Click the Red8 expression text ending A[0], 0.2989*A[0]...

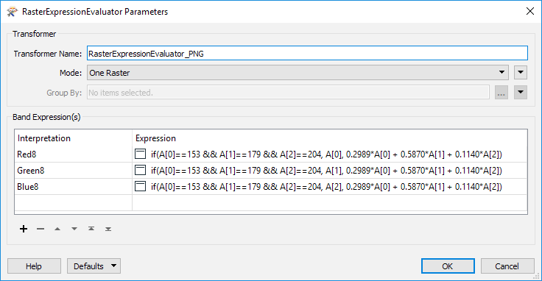326,154
